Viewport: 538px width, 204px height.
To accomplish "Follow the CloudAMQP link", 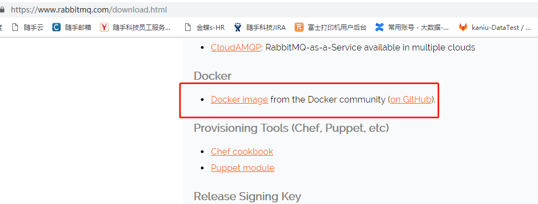I will click(x=236, y=47).
